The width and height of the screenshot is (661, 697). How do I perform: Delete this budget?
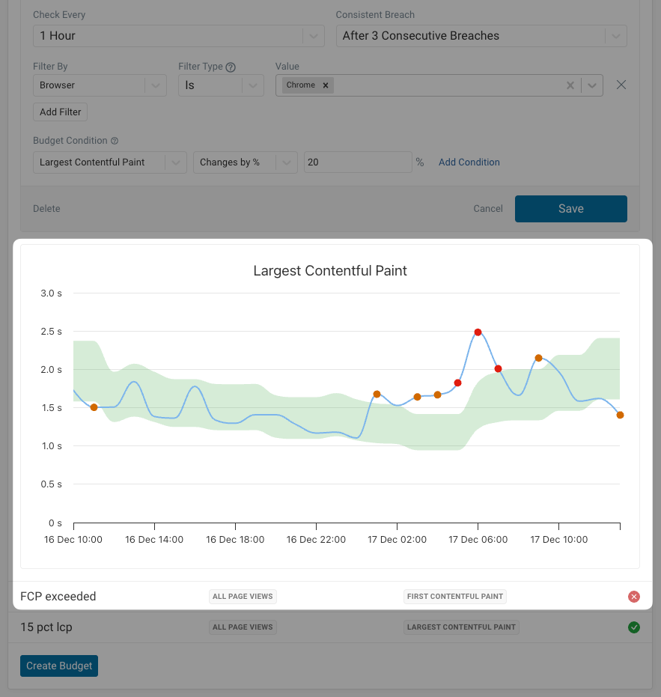[46, 209]
